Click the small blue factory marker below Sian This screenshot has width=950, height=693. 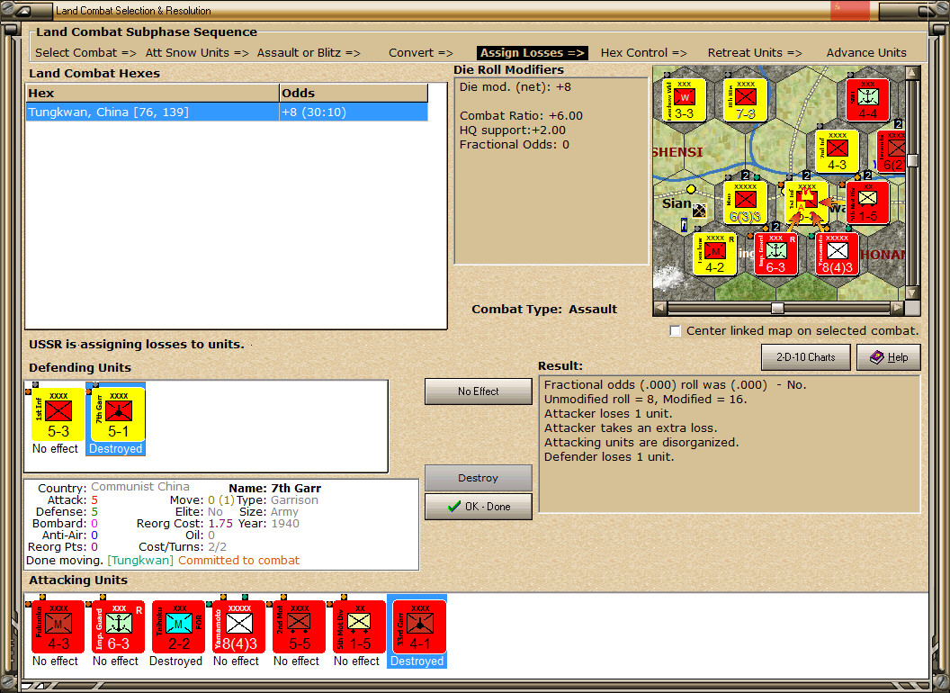pos(684,225)
